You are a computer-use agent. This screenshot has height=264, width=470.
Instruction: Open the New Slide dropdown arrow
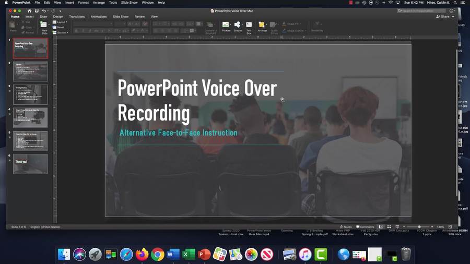(49, 25)
